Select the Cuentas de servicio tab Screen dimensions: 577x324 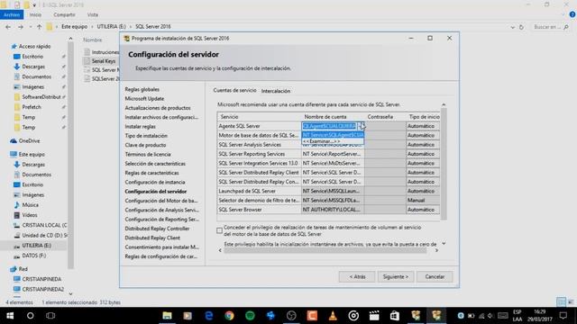tap(234, 90)
